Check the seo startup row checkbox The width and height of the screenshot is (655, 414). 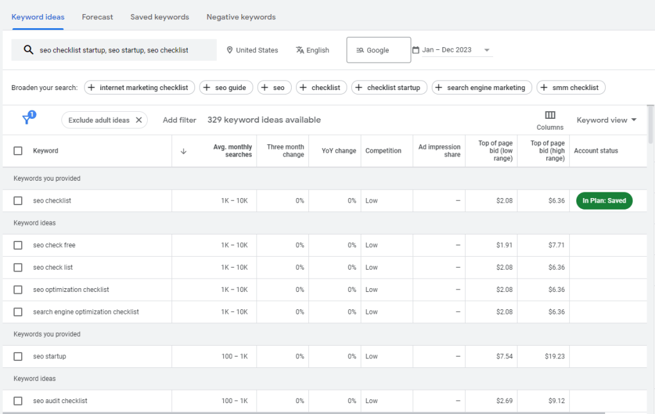[17, 356]
